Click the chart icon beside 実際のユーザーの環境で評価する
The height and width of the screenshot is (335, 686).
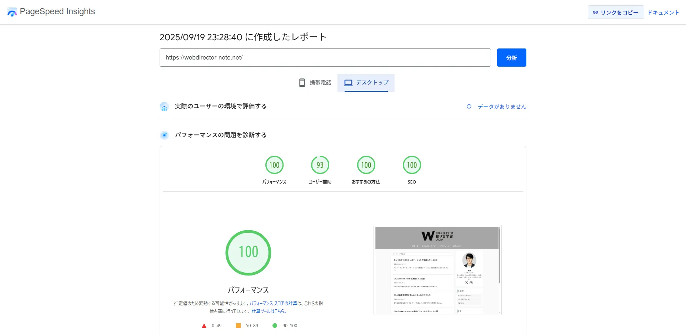pyautogui.click(x=164, y=106)
